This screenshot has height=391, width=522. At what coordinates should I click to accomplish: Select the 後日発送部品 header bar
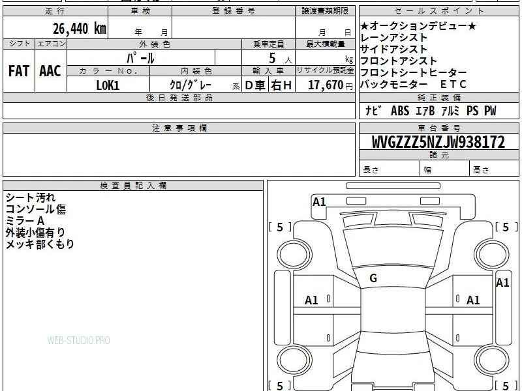(179, 97)
